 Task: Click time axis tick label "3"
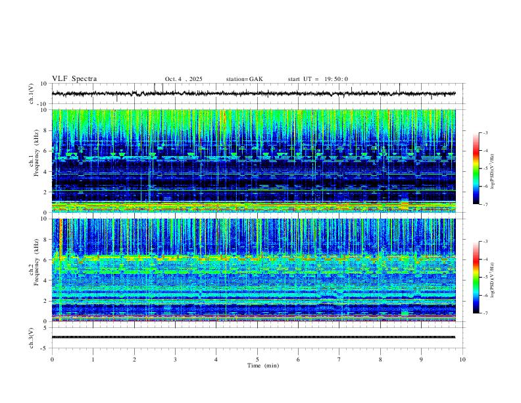175,360
